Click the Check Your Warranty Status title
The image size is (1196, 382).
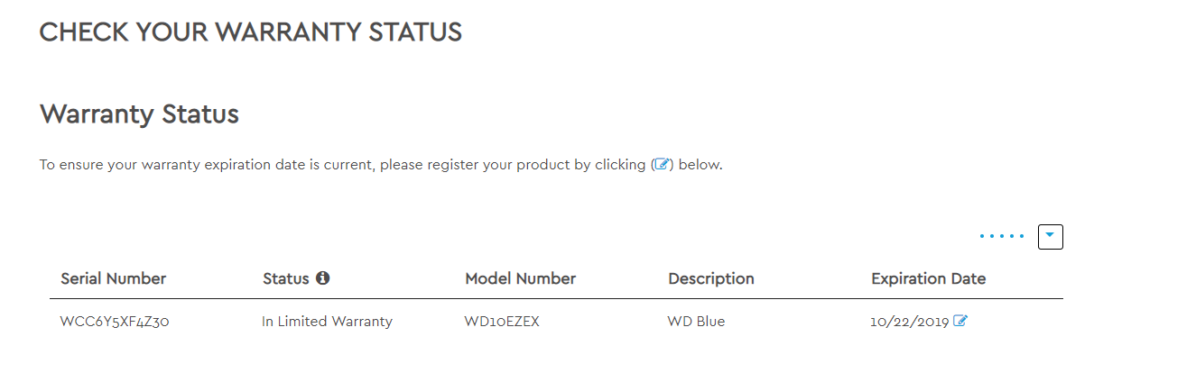(x=251, y=32)
